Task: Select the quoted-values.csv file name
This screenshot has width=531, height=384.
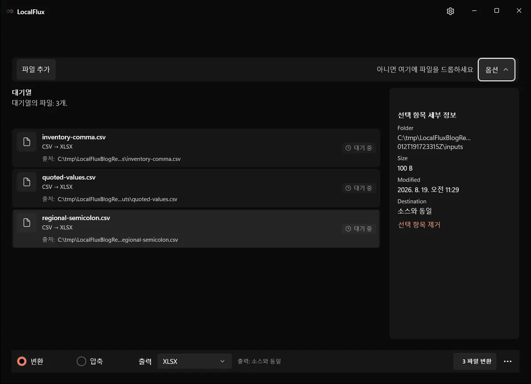Action: pos(69,177)
